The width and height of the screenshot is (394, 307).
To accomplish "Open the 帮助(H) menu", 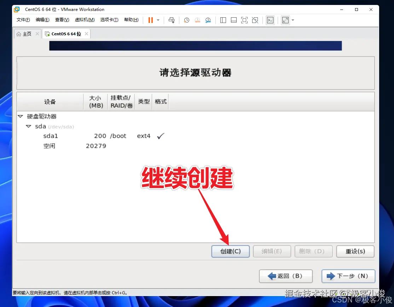I will (x=131, y=20).
